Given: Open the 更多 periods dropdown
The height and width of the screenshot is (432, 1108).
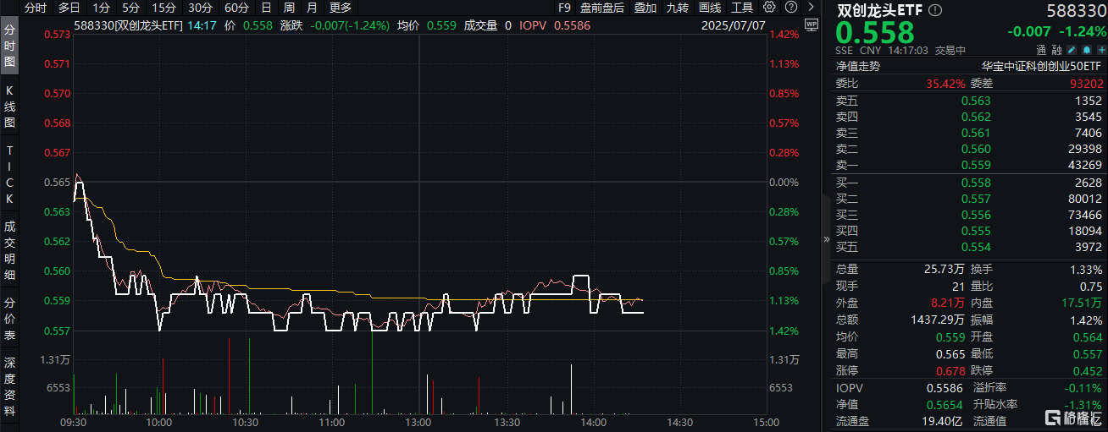Looking at the screenshot, I should click(340, 8).
